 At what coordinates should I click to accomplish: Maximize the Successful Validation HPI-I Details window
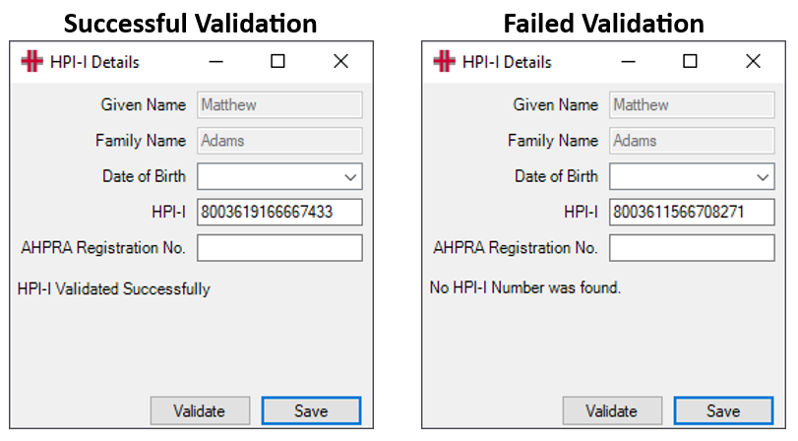(277, 62)
